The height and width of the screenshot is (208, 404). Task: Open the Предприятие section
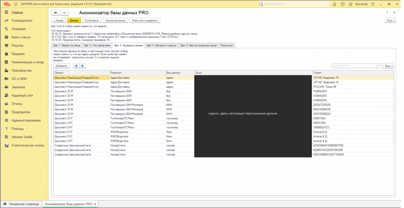click(21, 112)
